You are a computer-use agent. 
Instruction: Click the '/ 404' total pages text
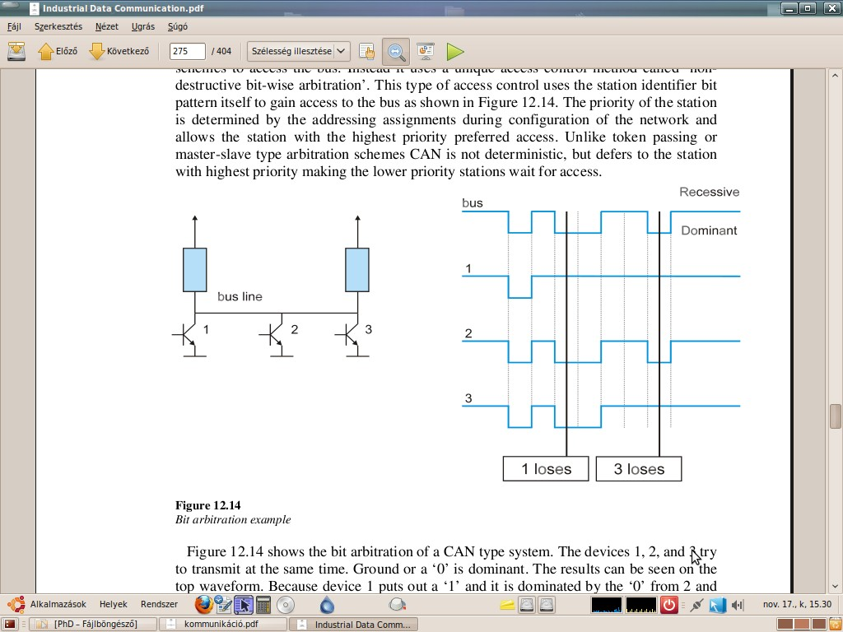pos(221,51)
